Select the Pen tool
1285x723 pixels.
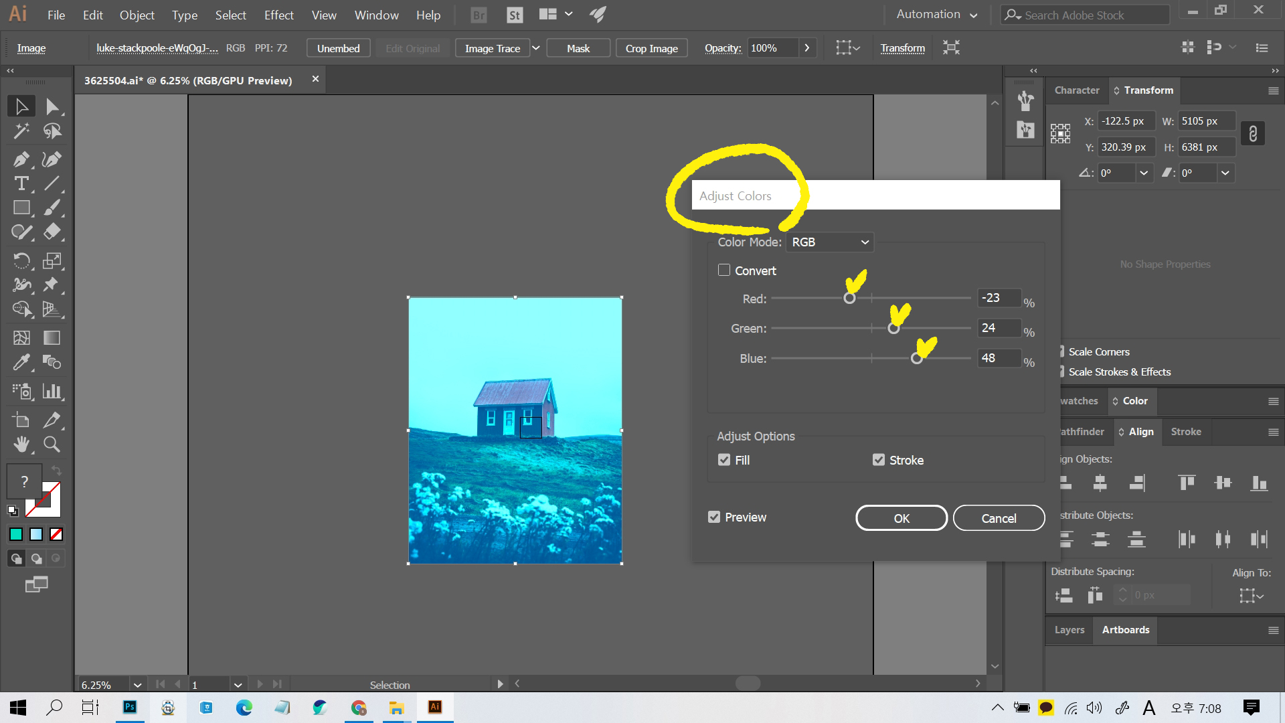tap(21, 159)
